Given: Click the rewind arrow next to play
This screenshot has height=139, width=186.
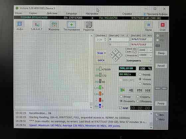Looking at the screenshot, I should point(131,90).
